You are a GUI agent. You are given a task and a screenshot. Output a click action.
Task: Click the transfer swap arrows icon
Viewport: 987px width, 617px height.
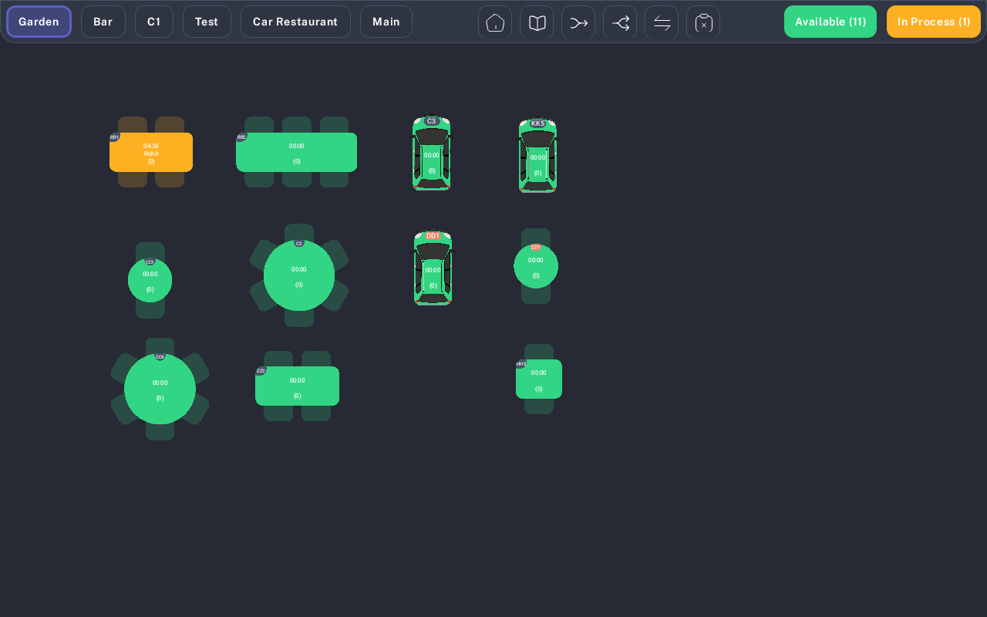click(x=662, y=22)
